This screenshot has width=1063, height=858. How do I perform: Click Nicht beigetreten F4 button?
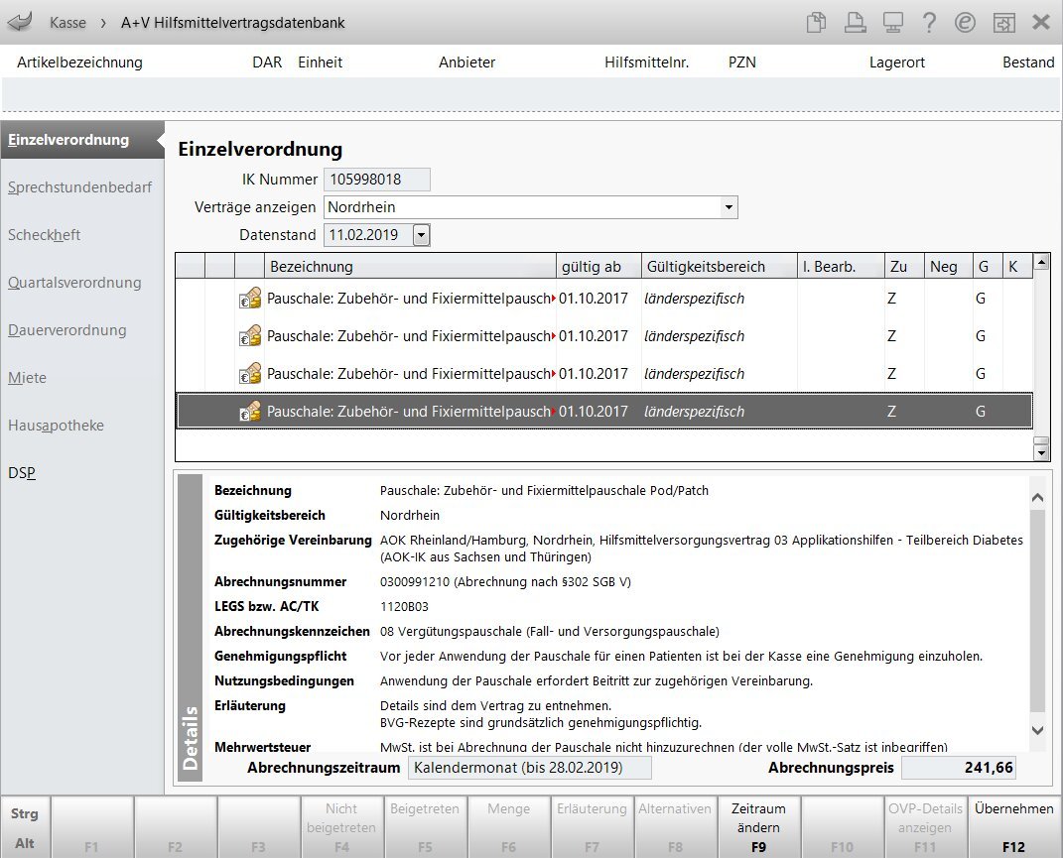[x=341, y=827]
